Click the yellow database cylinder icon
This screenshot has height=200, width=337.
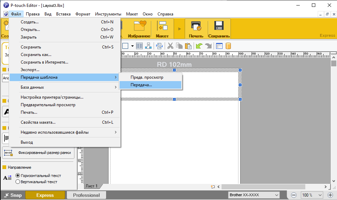[x=228, y=46]
